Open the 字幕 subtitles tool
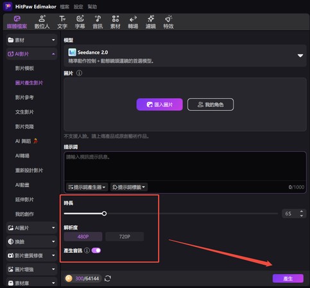Viewport: 310px width, 288px height. tap(80, 22)
